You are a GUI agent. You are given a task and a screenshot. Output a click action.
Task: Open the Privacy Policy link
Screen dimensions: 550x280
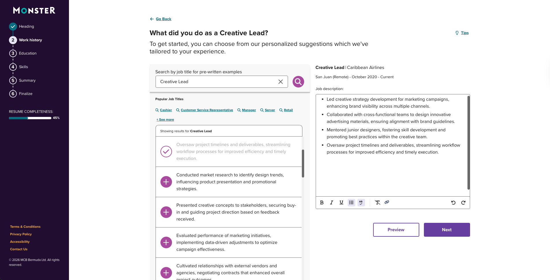click(20, 234)
